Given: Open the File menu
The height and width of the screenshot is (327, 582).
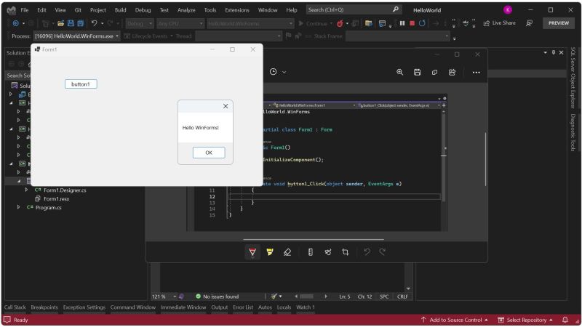Looking at the screenshot, I should (x=25, y=10).
